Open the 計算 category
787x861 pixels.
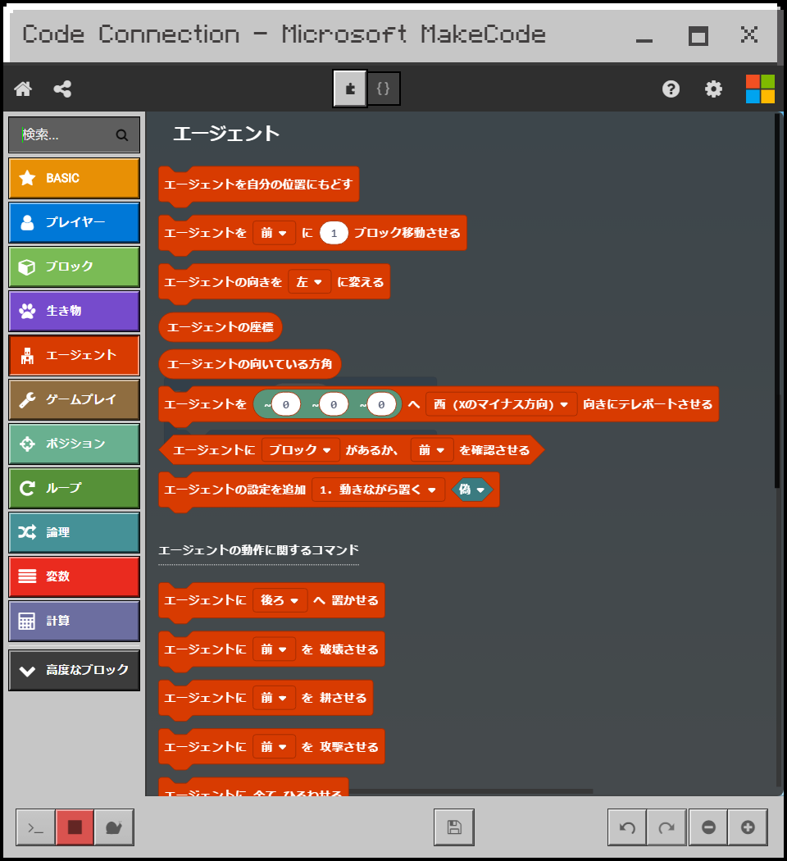tap(74, 621)
